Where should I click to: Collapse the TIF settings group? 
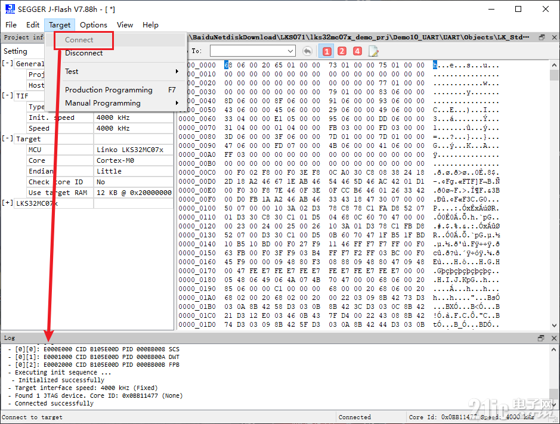7,96
